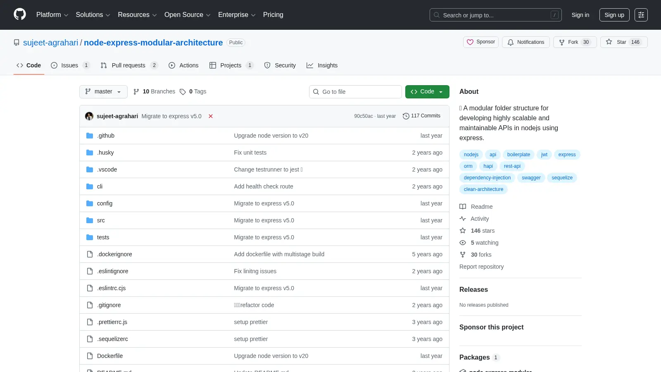Click the pulse icon beside Activity
Image resolution: width=661 pixels, height=372 pixels.
point(463,219)
